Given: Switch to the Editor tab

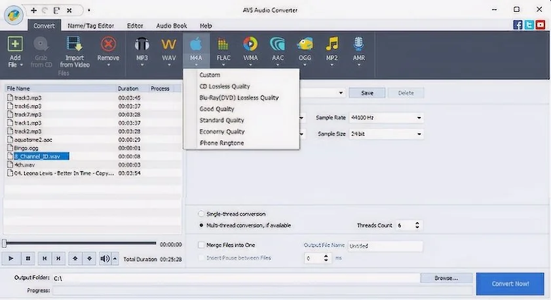Looking at the screenshot, I should click(x=135, y=25).
